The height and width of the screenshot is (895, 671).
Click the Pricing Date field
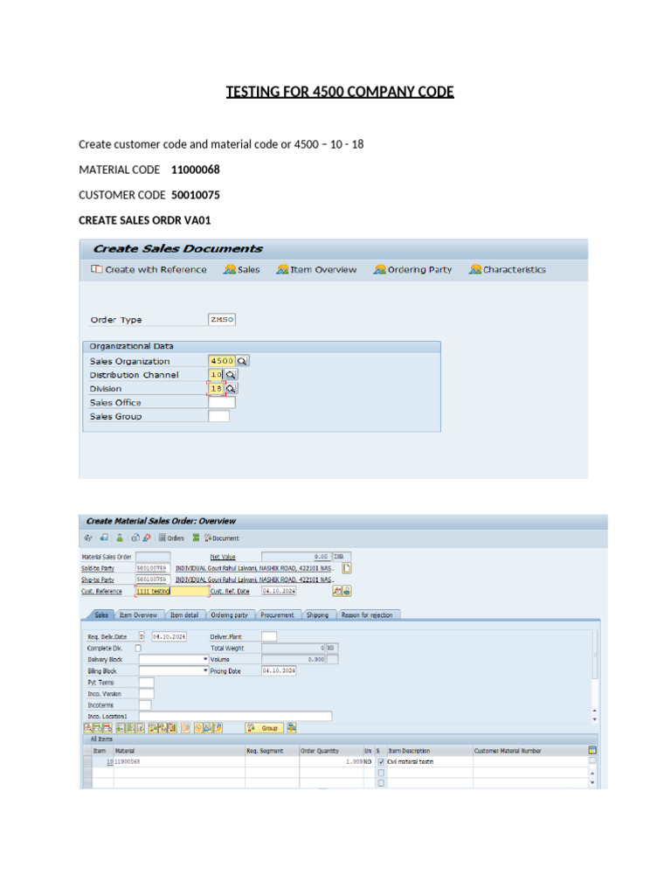(x=279, y=670)
